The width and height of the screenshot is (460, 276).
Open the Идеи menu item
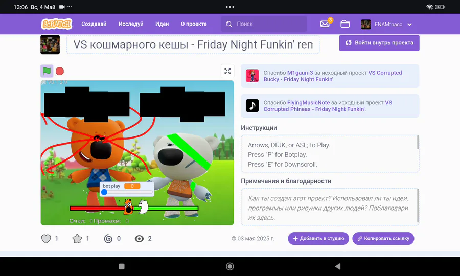coord(162,24)
